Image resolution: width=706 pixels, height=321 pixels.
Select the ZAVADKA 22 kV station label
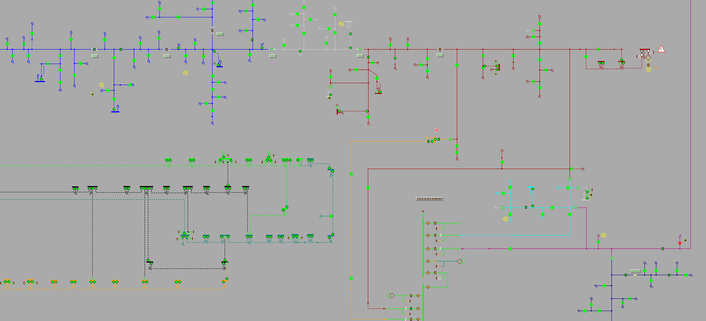tap(429, 199)
